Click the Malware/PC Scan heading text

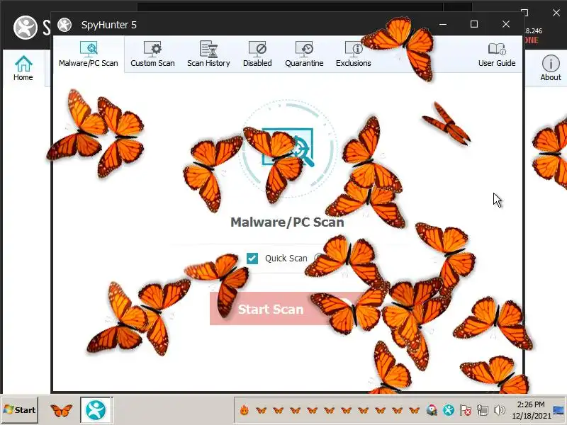[x=287, y=222]
